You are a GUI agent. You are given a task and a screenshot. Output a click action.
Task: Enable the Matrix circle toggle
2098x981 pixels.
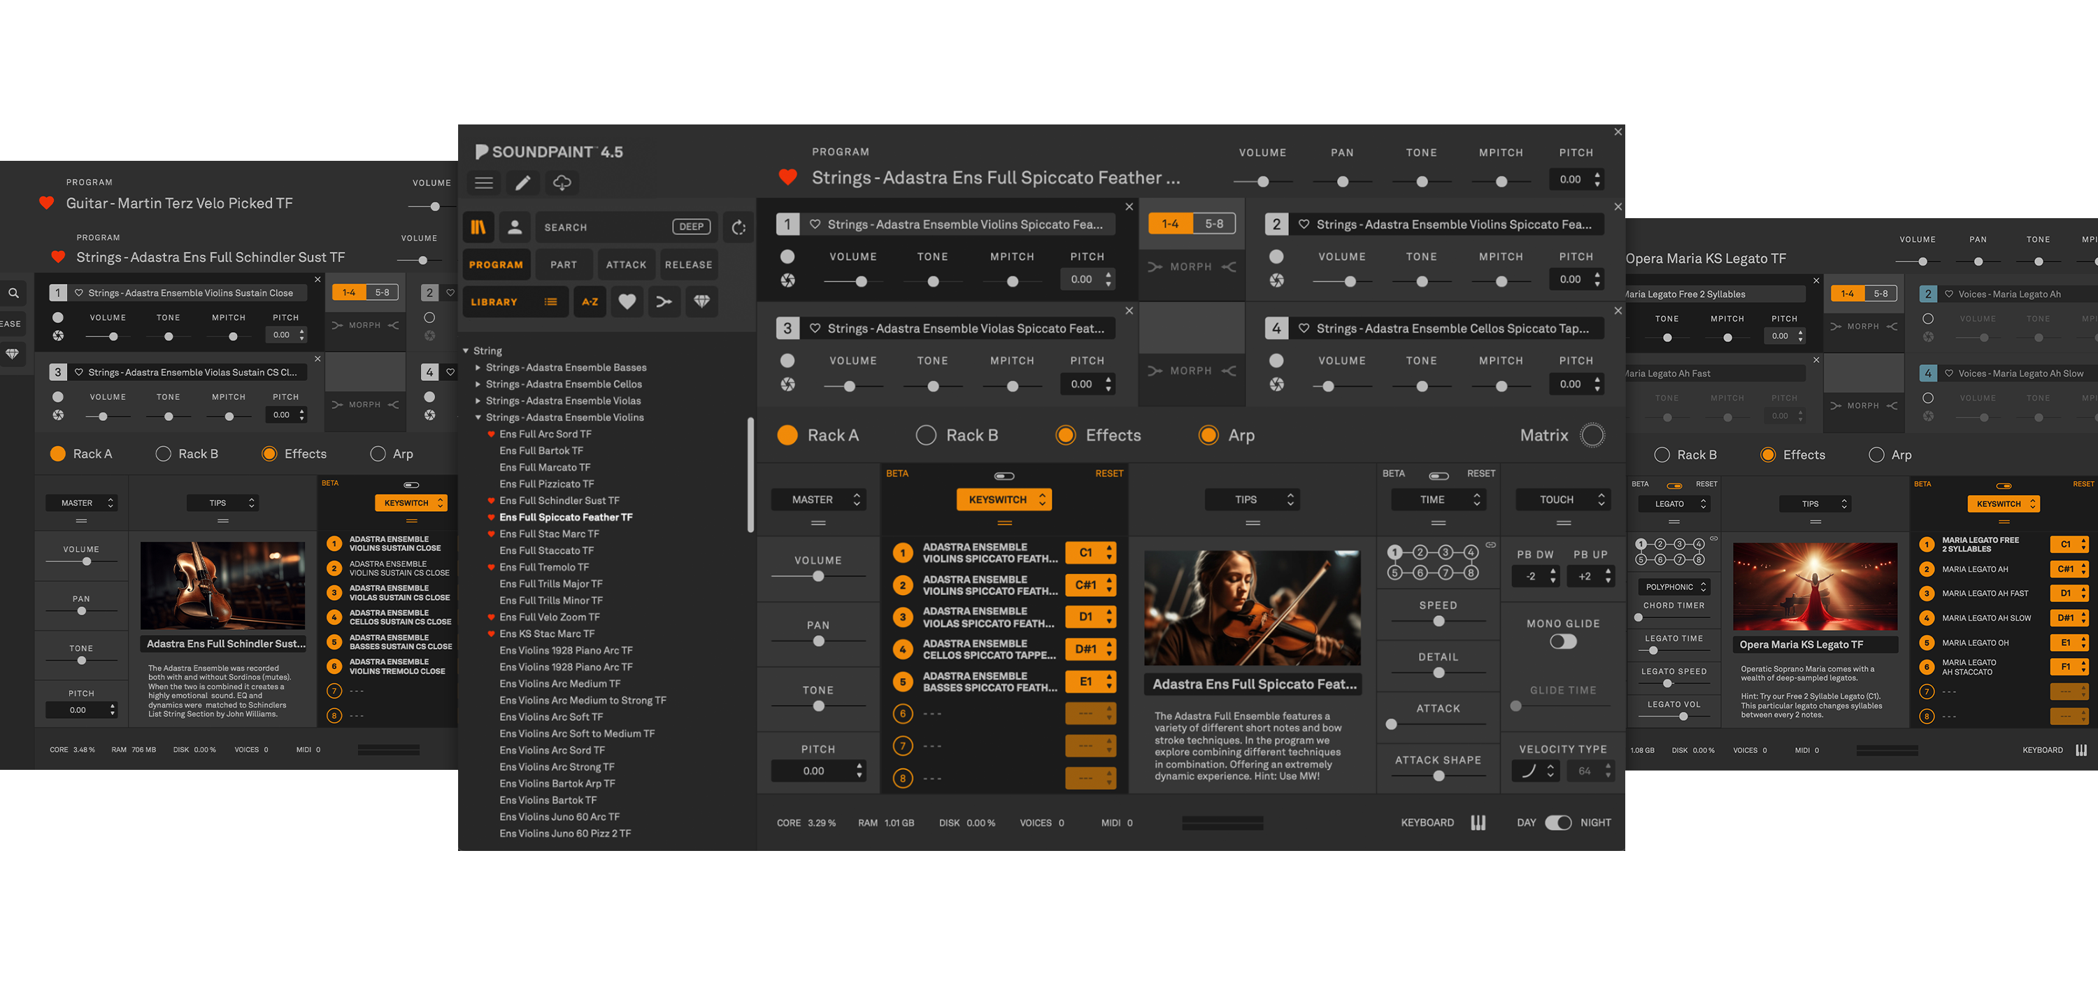[1592, 436]
